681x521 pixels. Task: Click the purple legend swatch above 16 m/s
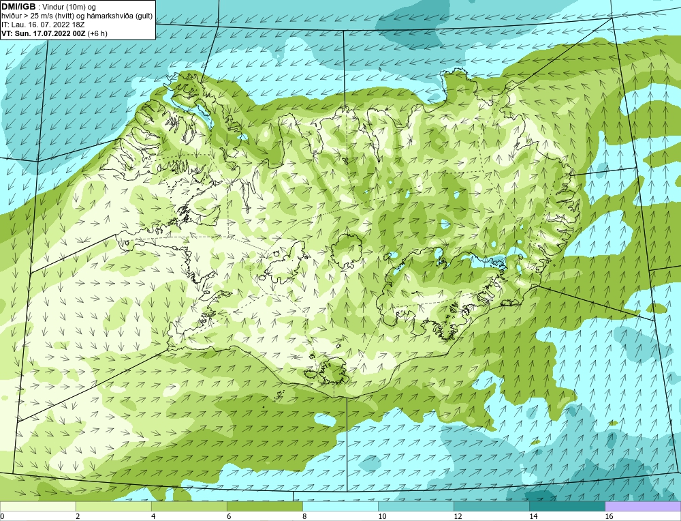click(643, 506)
